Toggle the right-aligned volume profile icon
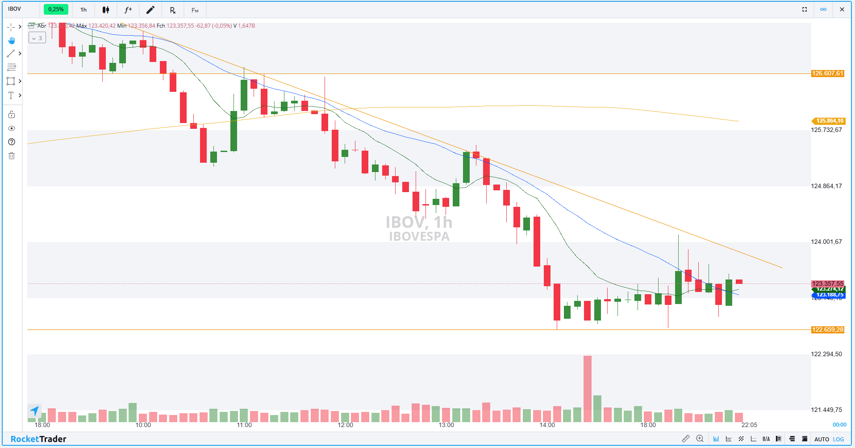This screenshot has width=855, height=448. [x=805, y=439]
